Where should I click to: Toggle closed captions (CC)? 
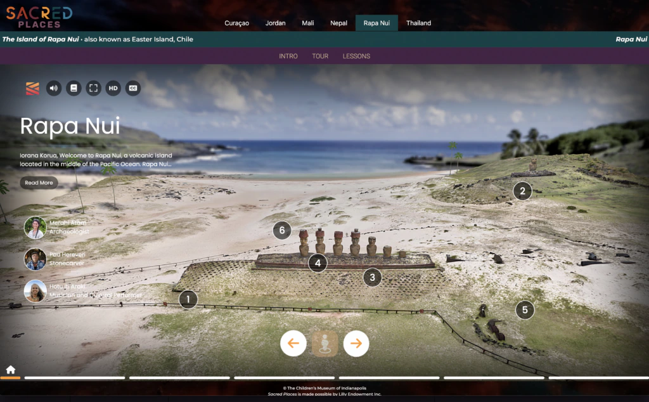[133, 88]
